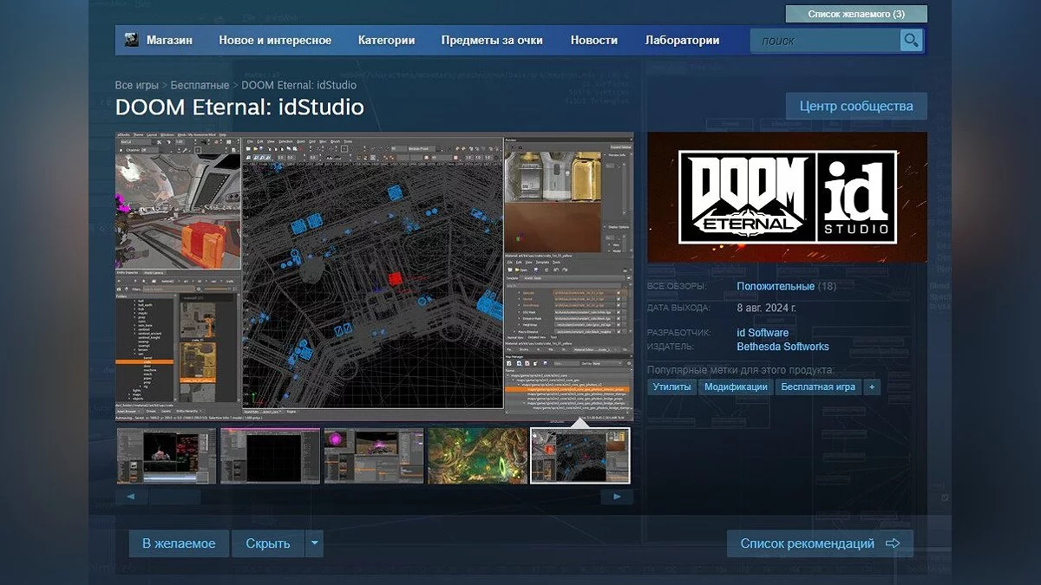Follow the id Software developer link
Image resolution: width=1041 pixels, height=585 pixels.
763,333
